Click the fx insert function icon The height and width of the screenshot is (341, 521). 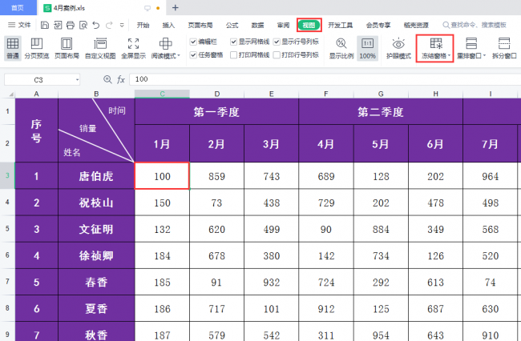(121, 79)
